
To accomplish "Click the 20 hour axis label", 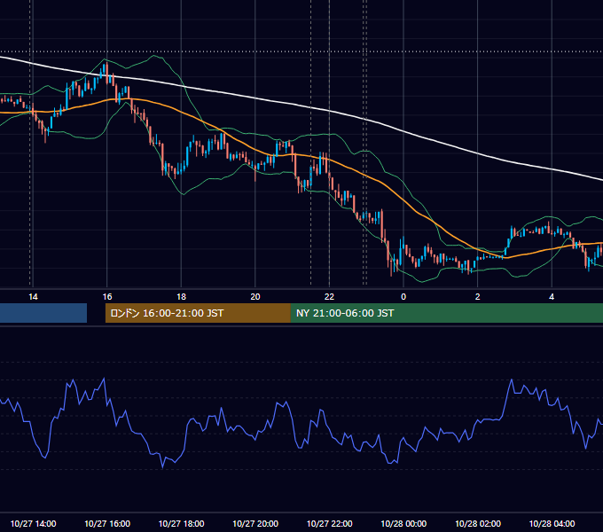I will 255,297.
